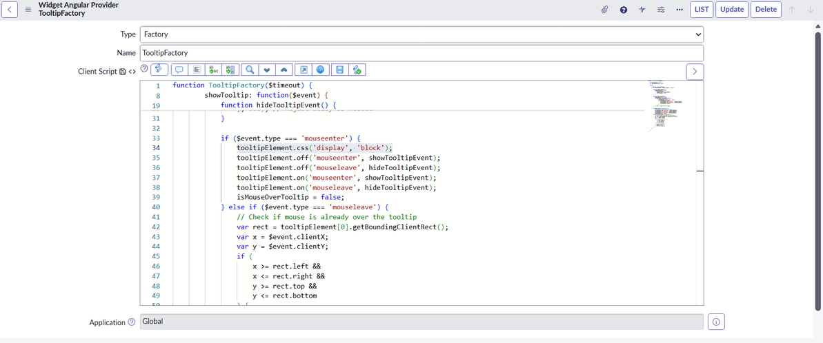Click the sticky line 'function TooltipFactory($timeout) {'
This screenshot has height=343, width=823.
tap(243, 85)
